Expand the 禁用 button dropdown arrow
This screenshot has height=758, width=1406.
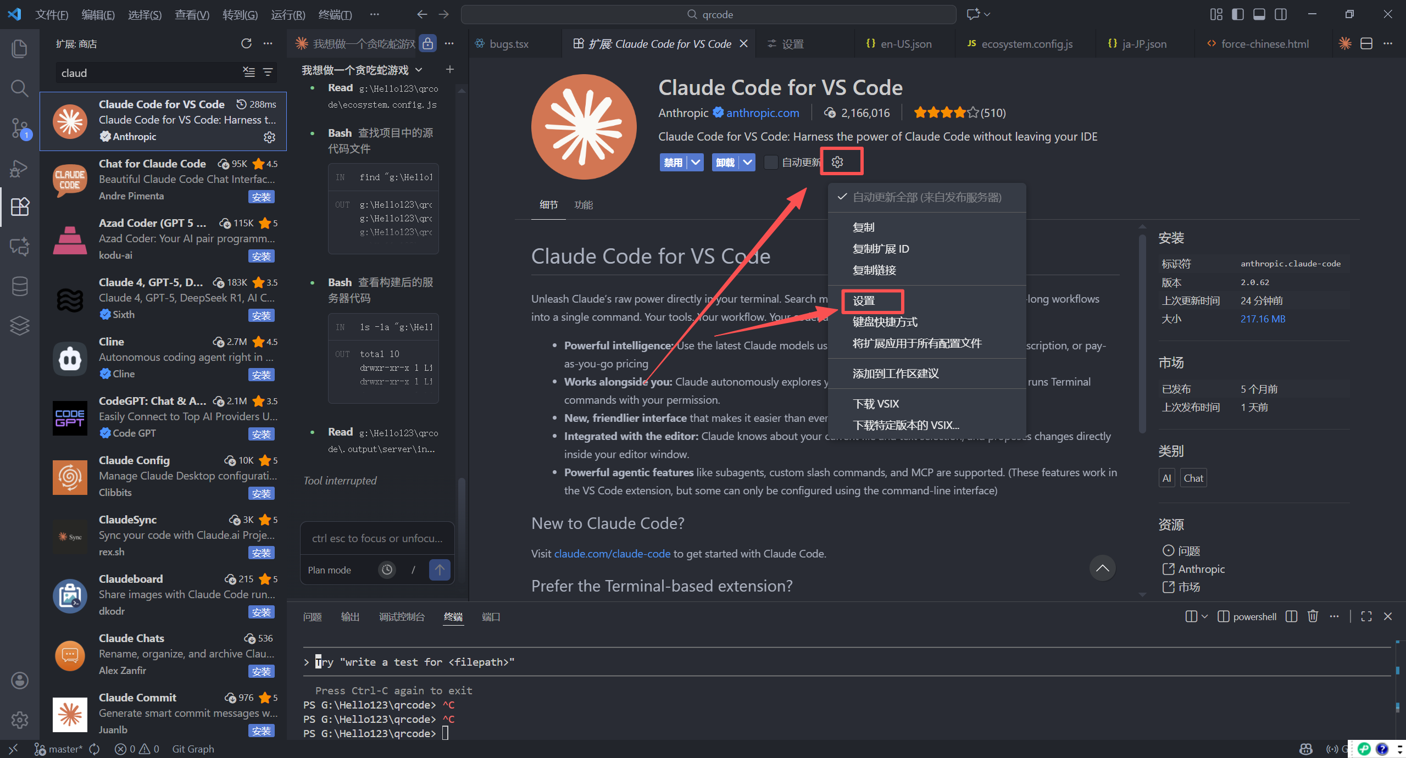[x=696, y=162]
